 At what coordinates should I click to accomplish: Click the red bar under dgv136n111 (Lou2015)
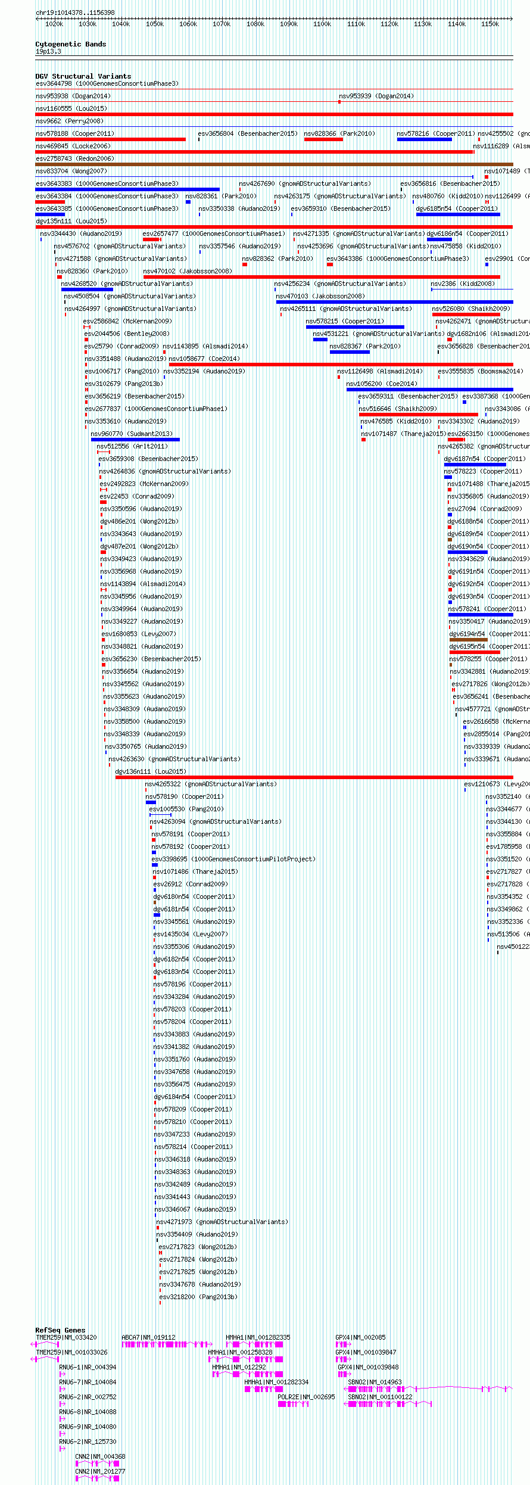[314, 777]
